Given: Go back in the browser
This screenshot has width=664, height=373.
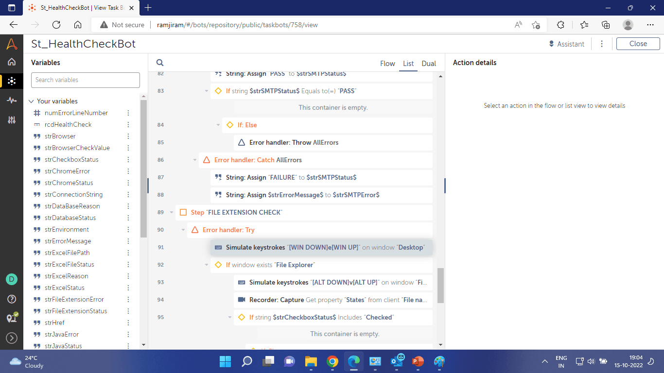Looking at the screenshot, I should pos(14,25).
